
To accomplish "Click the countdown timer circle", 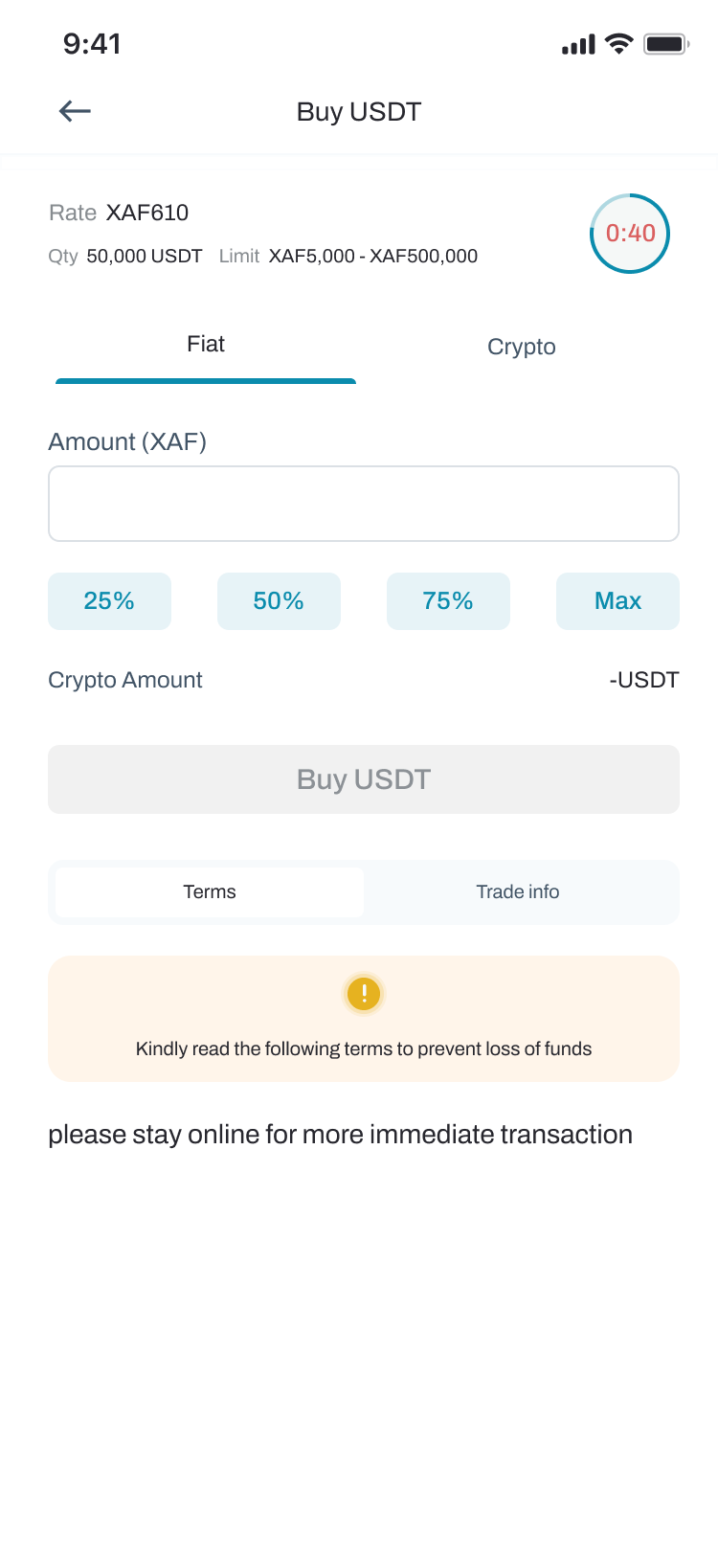I will click(630, 233).
